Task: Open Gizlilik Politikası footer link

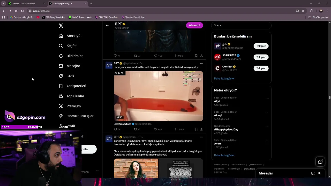Action: click(x=238, y=165)
